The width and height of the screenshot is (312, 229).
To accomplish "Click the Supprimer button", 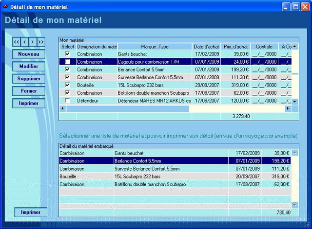I will coord(29,79).
